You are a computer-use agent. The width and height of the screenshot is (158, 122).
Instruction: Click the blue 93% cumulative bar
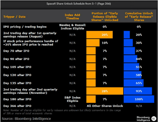pyautogui.click(x=138, y=91)
